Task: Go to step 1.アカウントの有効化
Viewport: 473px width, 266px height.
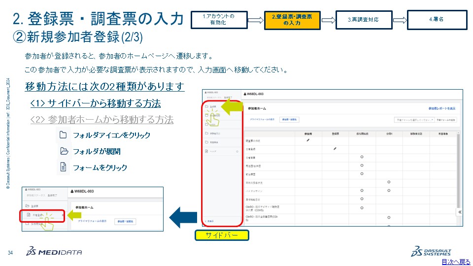Action: click(x=218, y=20)
